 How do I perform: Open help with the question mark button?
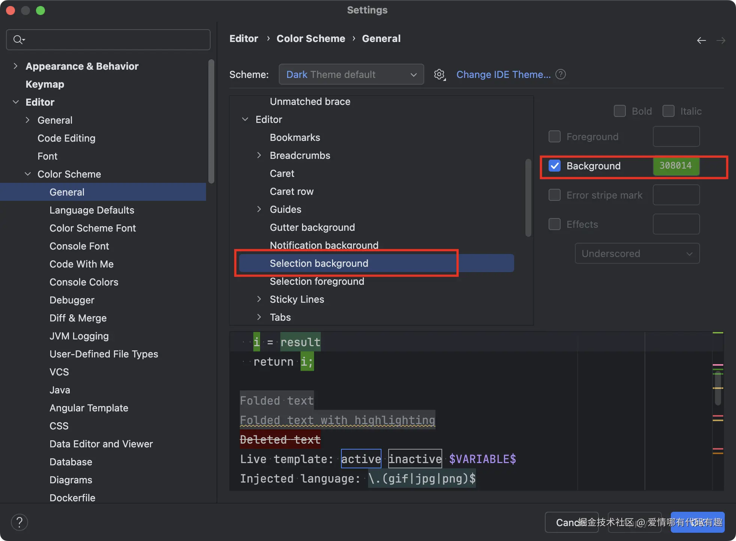19,522
